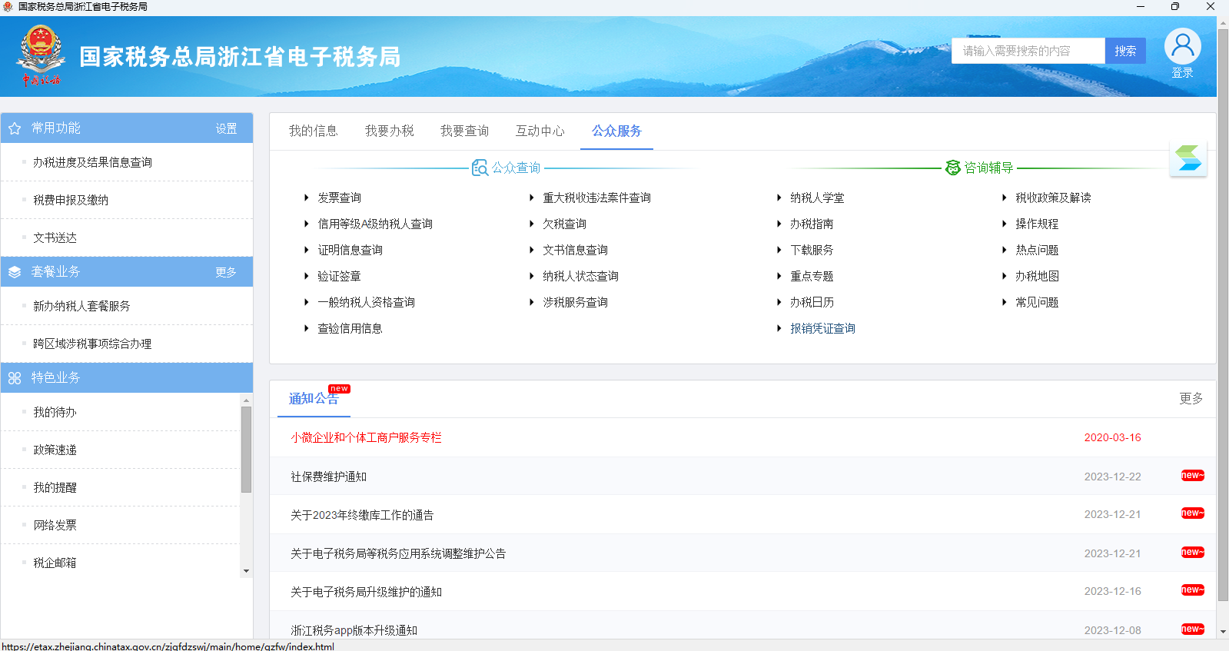Click the 公众查询 magnifier section icon

480,168
